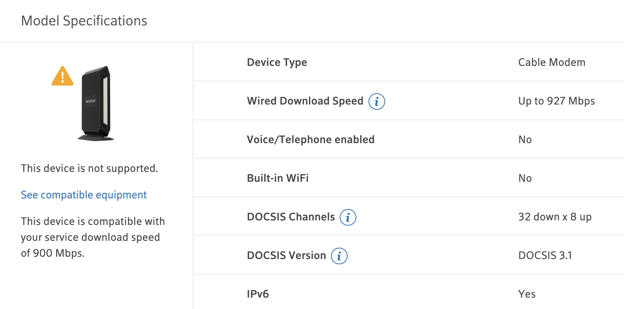The height and width of the screenshot is (309, 624).
Task: Click the Built-in WiFi label
Action: coord(277,178)
